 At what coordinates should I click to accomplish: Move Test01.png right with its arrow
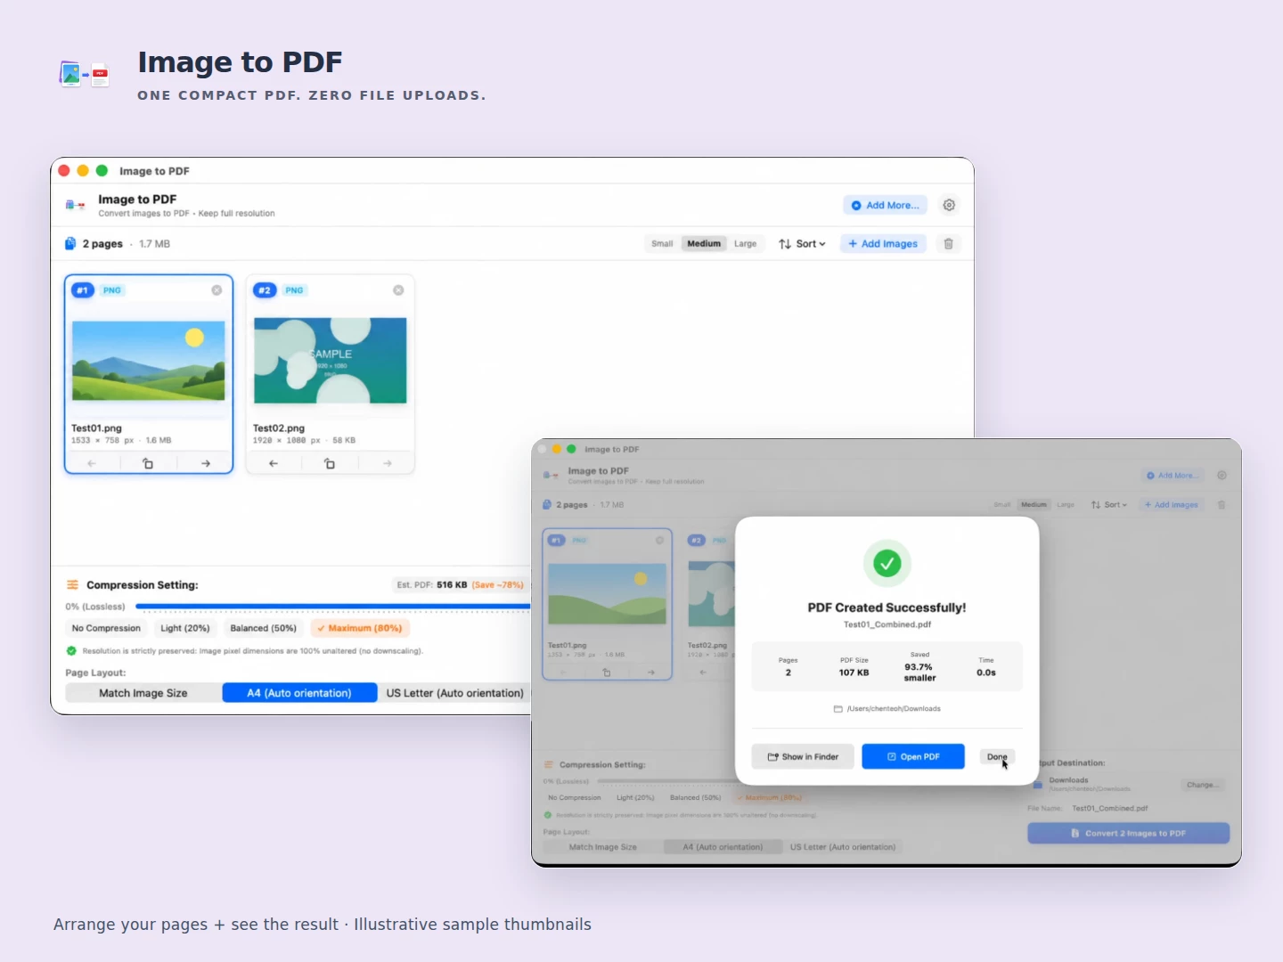(206, 463)
